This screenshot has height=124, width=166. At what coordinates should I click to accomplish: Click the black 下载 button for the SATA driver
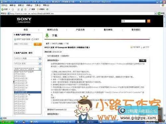pos(142,61)
